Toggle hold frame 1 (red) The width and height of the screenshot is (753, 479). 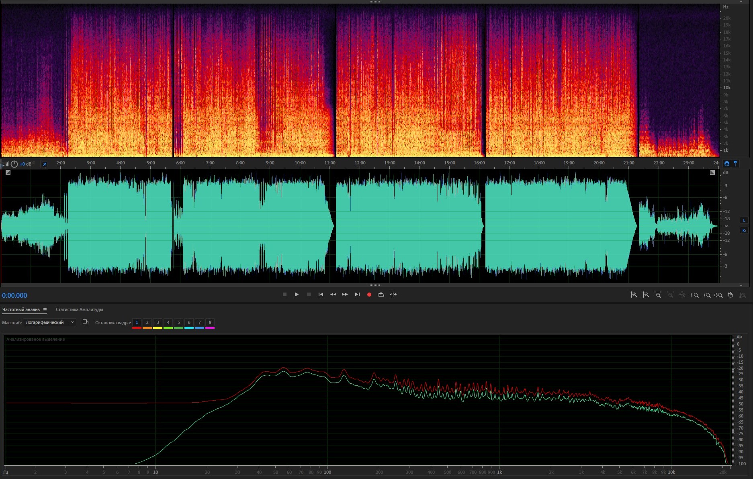[x=137, y=323]
